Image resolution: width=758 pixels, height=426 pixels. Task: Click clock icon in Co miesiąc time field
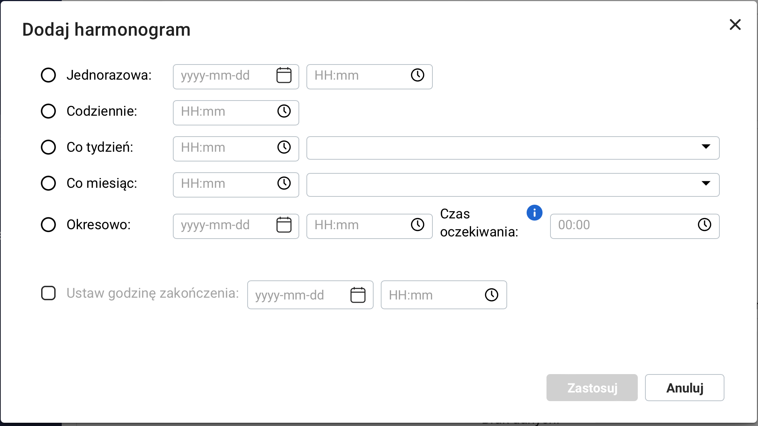tap(284, 183)
